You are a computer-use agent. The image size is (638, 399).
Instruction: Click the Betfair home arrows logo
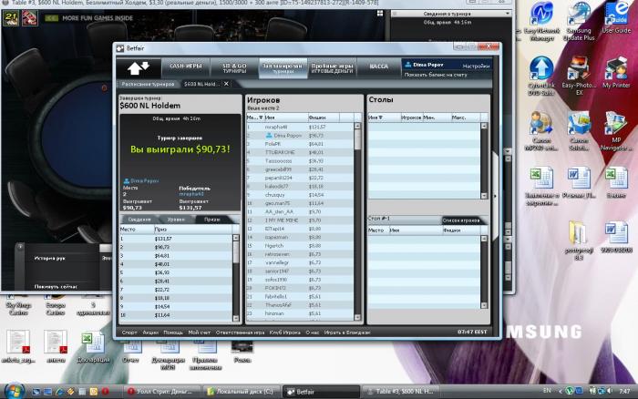pos(139,68)
